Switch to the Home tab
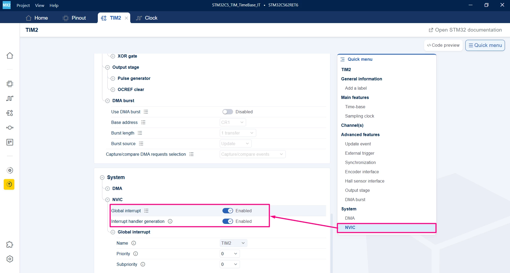Viewport: 510px width, 273px height. (37, 18)
